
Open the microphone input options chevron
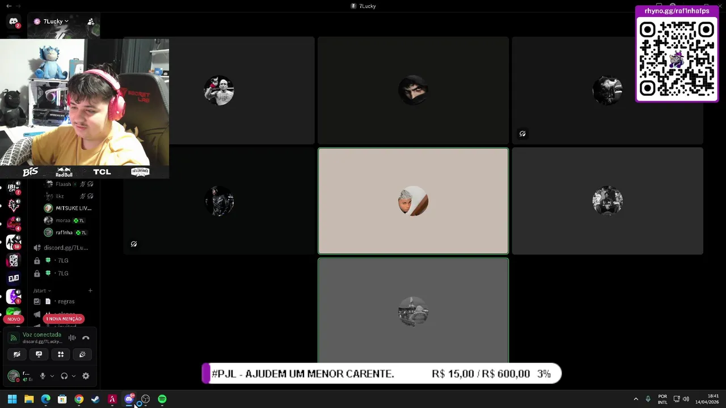52,376
